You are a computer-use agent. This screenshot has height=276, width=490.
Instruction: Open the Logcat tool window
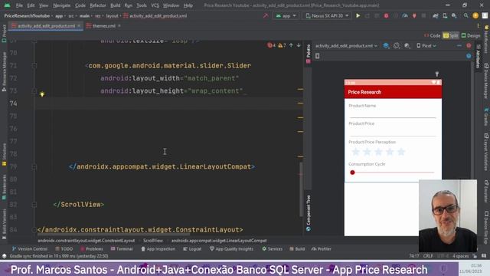pyautogui.click(x=192, y=249)
